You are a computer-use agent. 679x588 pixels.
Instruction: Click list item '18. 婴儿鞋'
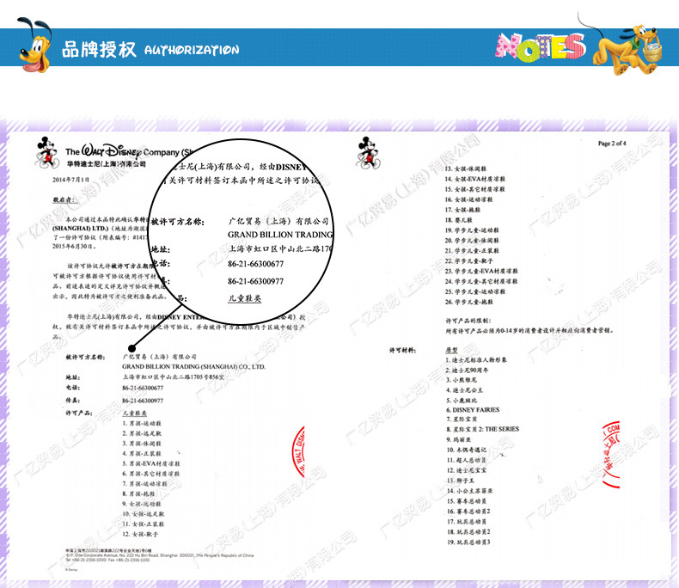(x=458, y=220)
